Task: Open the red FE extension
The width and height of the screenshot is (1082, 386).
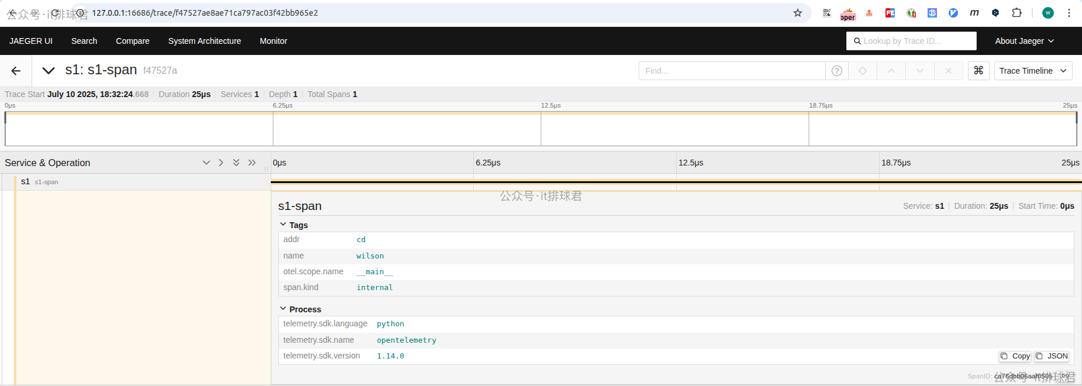Action: [x=890, y=13]
